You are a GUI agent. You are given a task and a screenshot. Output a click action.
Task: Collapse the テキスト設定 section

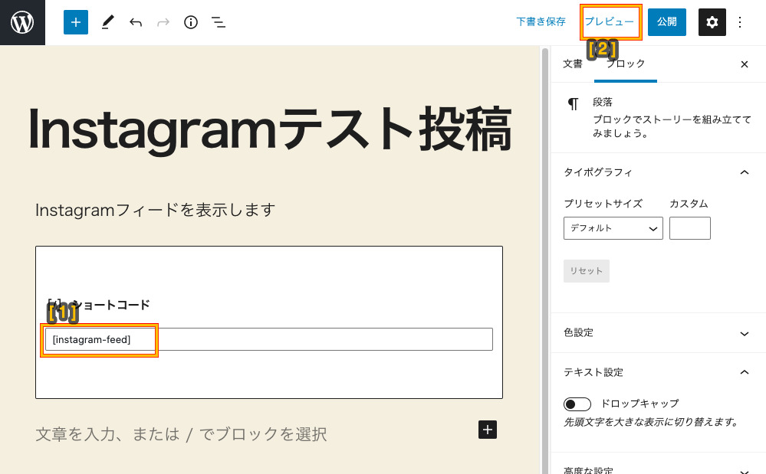click(658, 373)
